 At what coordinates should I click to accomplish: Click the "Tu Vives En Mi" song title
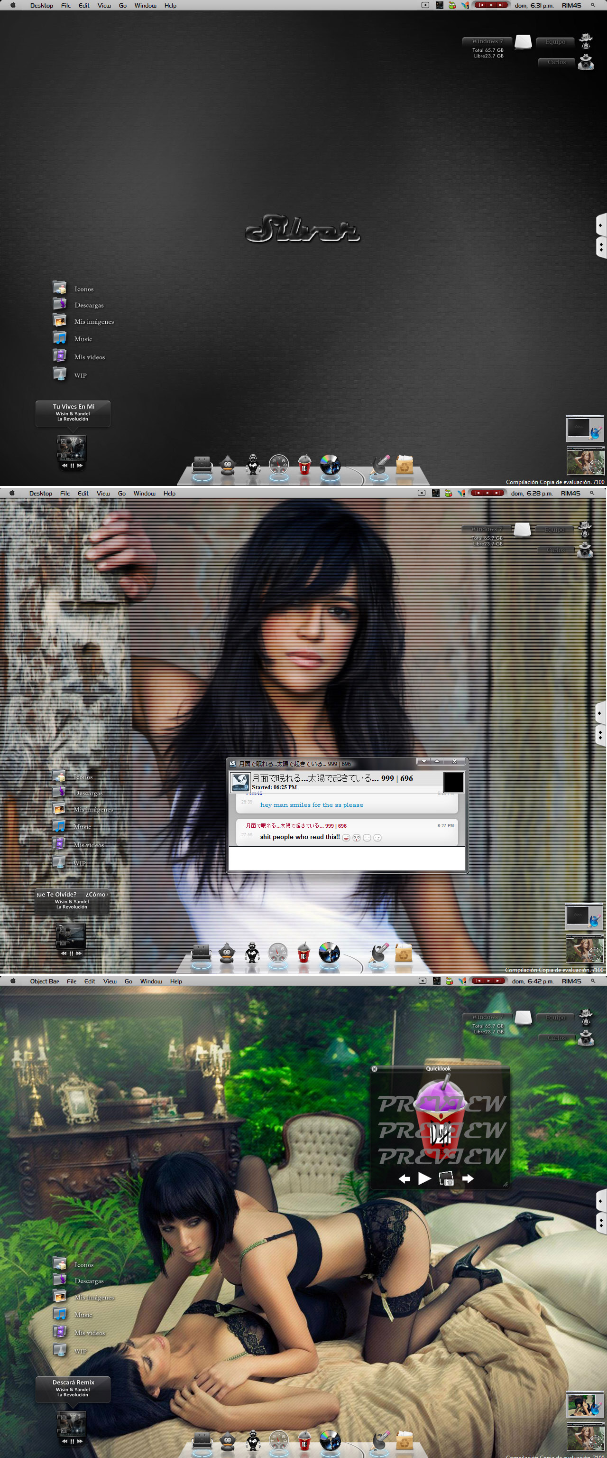pyautogui.click(x=74, y=406)
